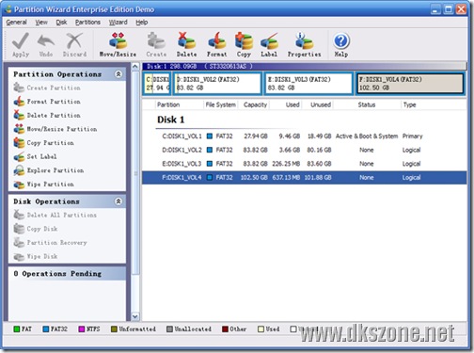Select E:DISK1_VOL3 block in disk map
474x353 pixels.
pyautogui.click(x=308, y=84)
